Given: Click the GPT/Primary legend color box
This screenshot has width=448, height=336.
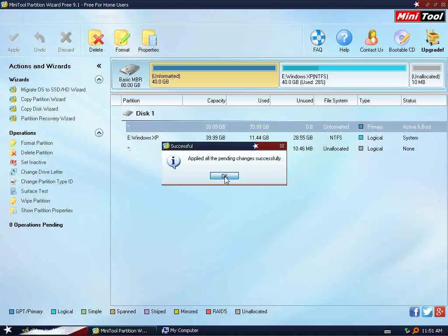Looking at the screenshot, I should coord(11,311).
